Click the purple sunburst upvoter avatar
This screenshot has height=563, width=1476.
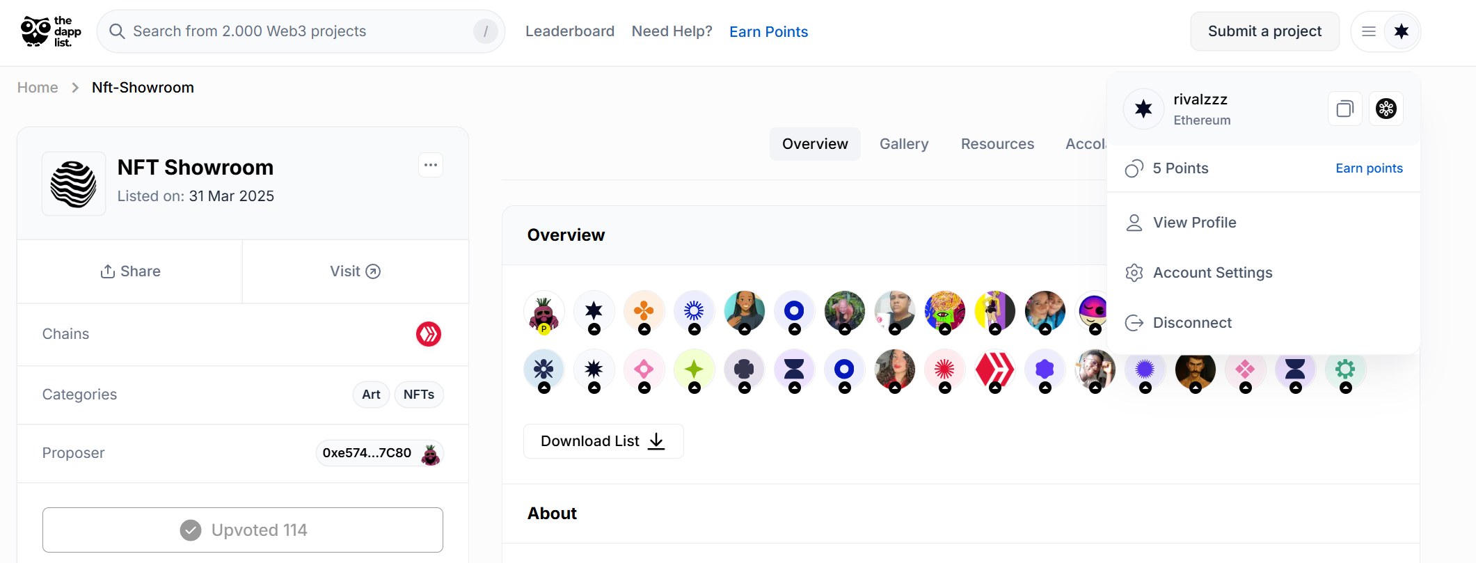tap(1145, 370)
